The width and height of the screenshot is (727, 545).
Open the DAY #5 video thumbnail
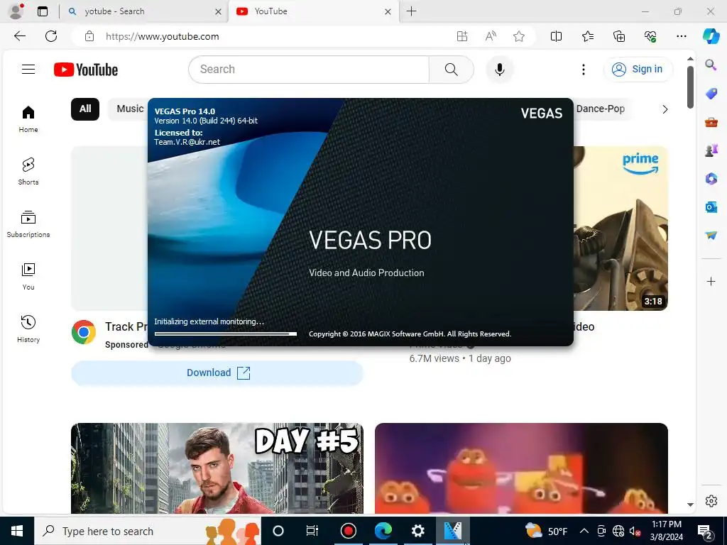point(217,468)
